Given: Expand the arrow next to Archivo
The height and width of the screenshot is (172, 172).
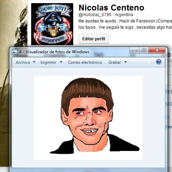Looking at the screenshot, I should point(34,62).
